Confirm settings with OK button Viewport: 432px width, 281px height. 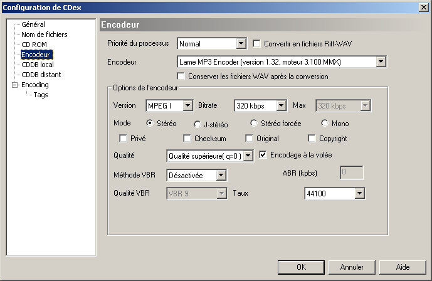point(301,267)
